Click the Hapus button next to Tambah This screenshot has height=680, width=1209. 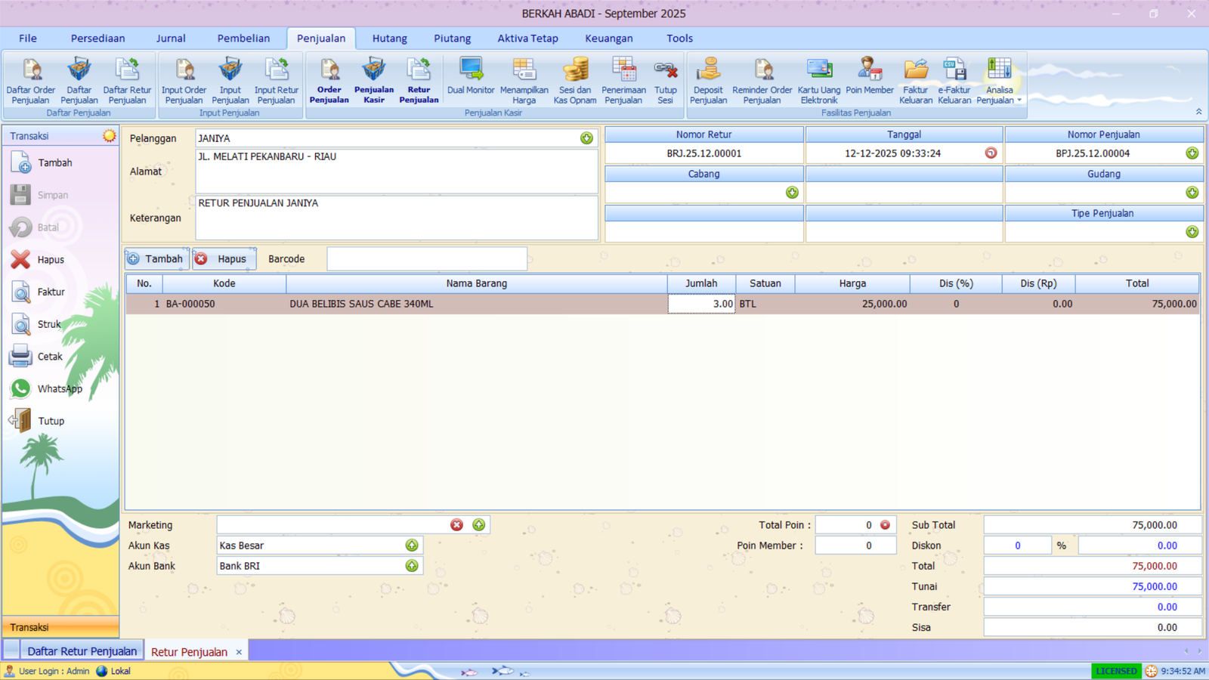coord(224,258)
